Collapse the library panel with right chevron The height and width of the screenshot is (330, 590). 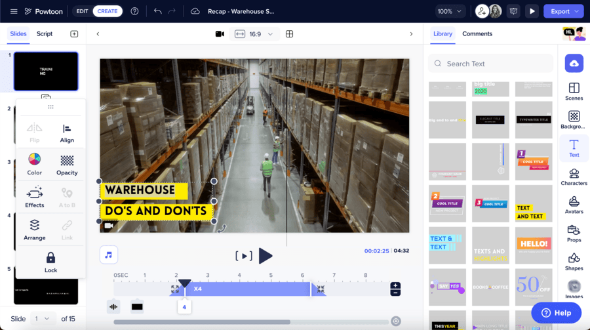click(x=411, y=34)
